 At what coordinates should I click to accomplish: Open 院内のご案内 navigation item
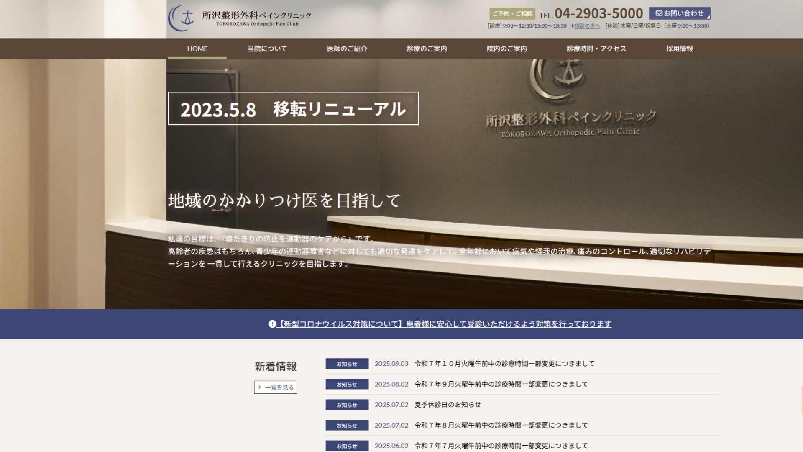coord(506,49)
